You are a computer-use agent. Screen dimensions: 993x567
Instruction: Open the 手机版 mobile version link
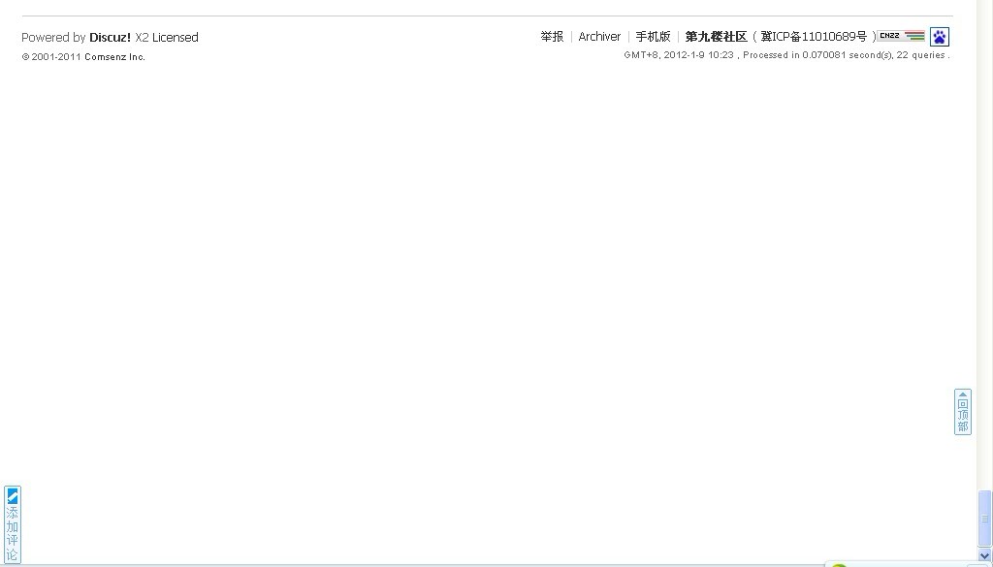point(654,36)
